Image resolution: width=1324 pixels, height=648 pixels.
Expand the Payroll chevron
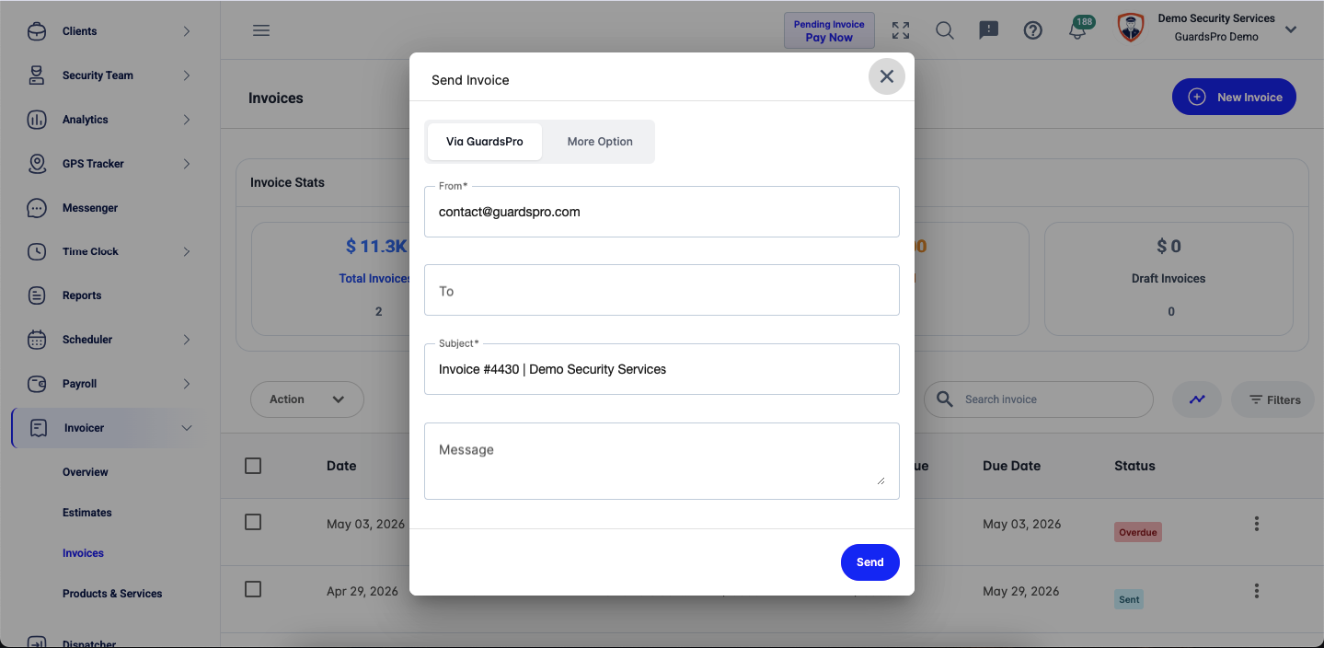[187, 384]
